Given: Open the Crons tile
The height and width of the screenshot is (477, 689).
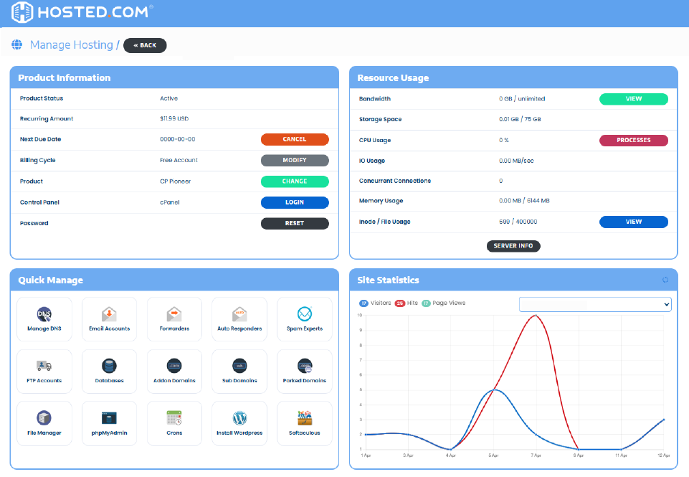Looking at the screenshot, I should [174, 423].
